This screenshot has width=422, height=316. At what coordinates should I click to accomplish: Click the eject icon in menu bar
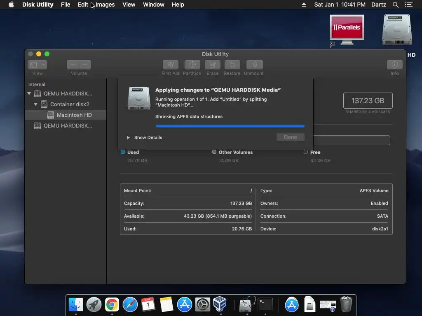[304, 5]
